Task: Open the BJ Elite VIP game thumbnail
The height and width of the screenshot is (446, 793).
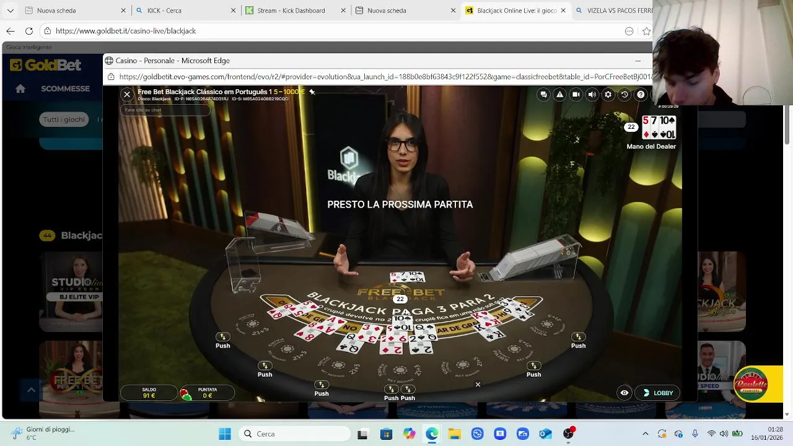Action: pyautogui.click(x=71, y=291)
